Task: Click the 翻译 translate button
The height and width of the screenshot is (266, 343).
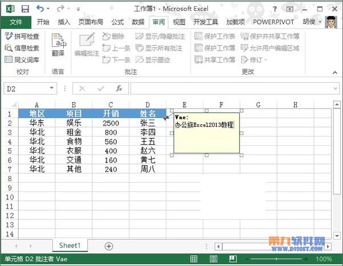Action: [58, 44]
